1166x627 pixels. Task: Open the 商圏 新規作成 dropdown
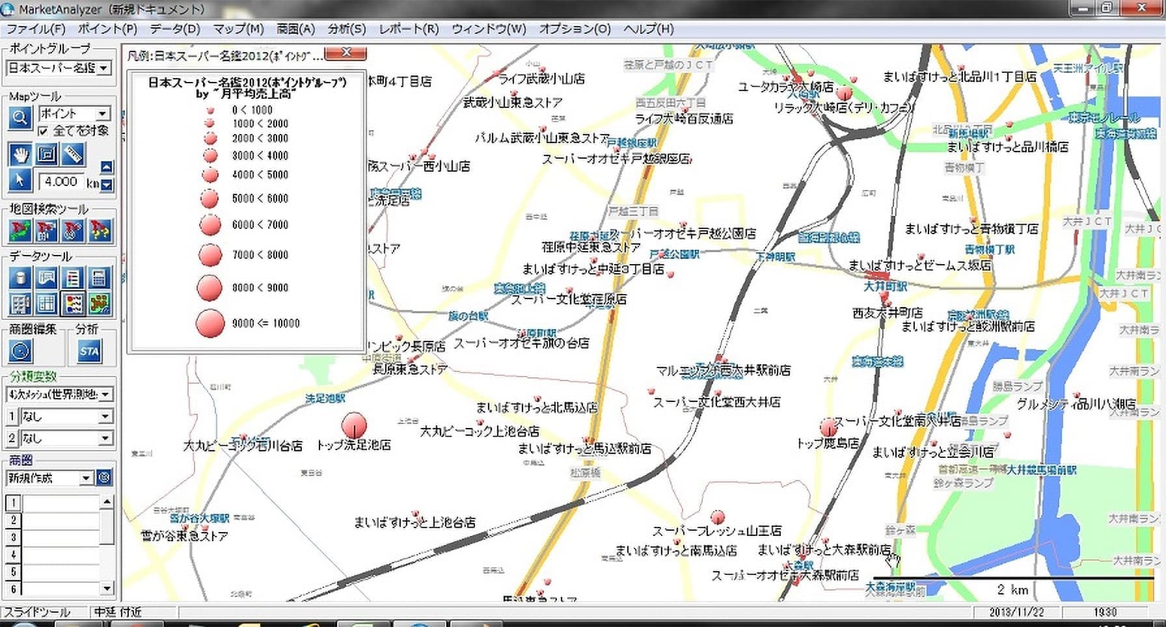coord(49,478)
